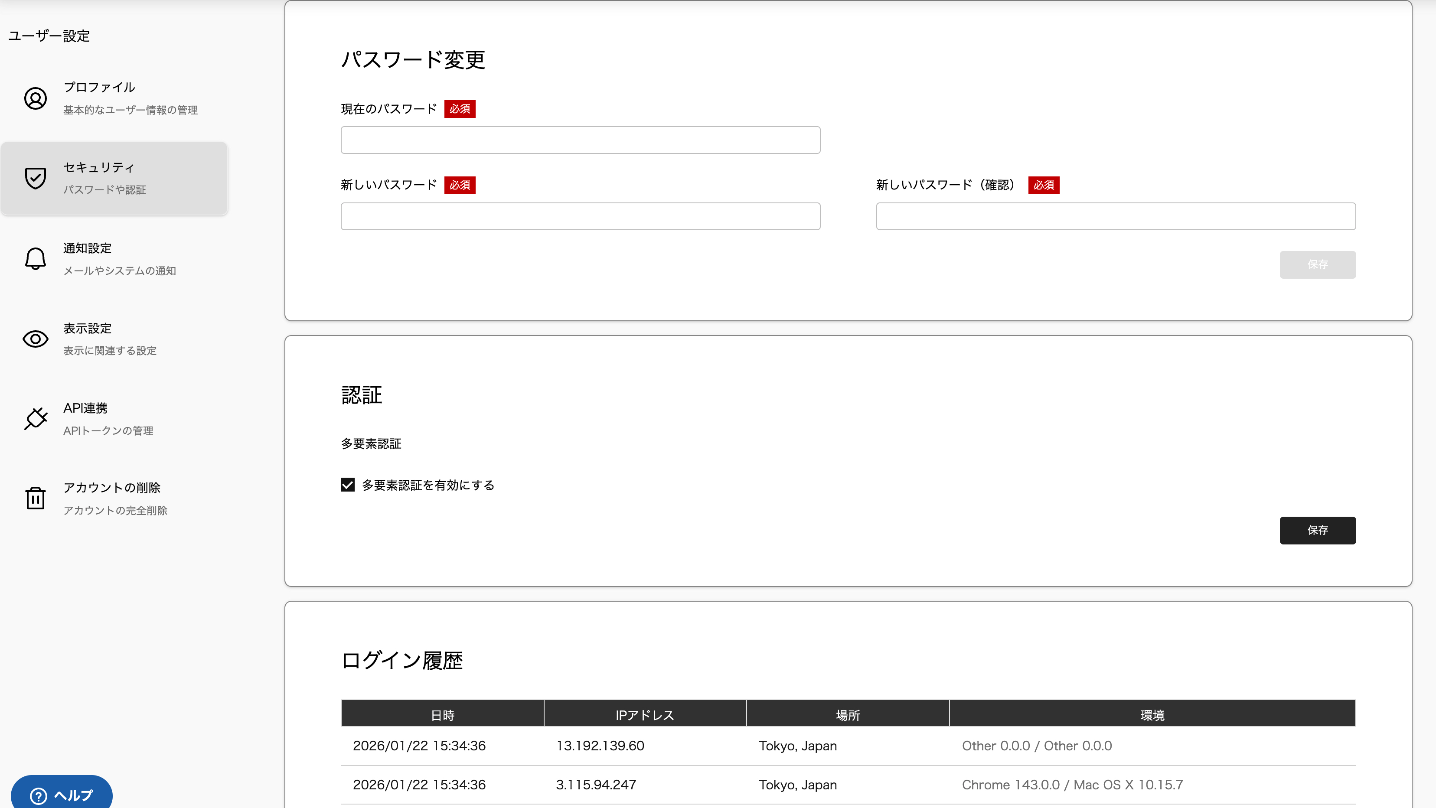Click the 多要素認証 label
Screen dimensions: 1436x808
click(x=371, y=443)
